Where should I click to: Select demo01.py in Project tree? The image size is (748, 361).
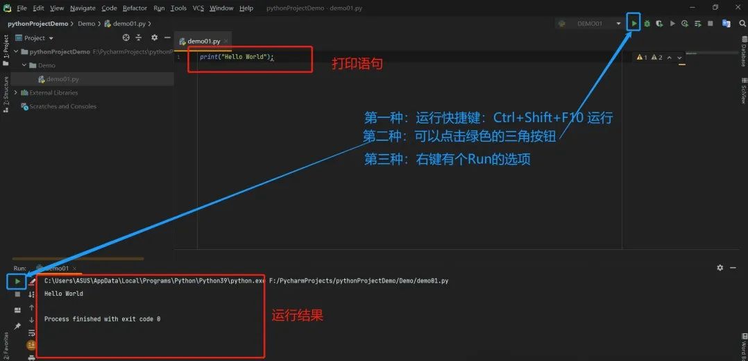[x=63, y=78]
